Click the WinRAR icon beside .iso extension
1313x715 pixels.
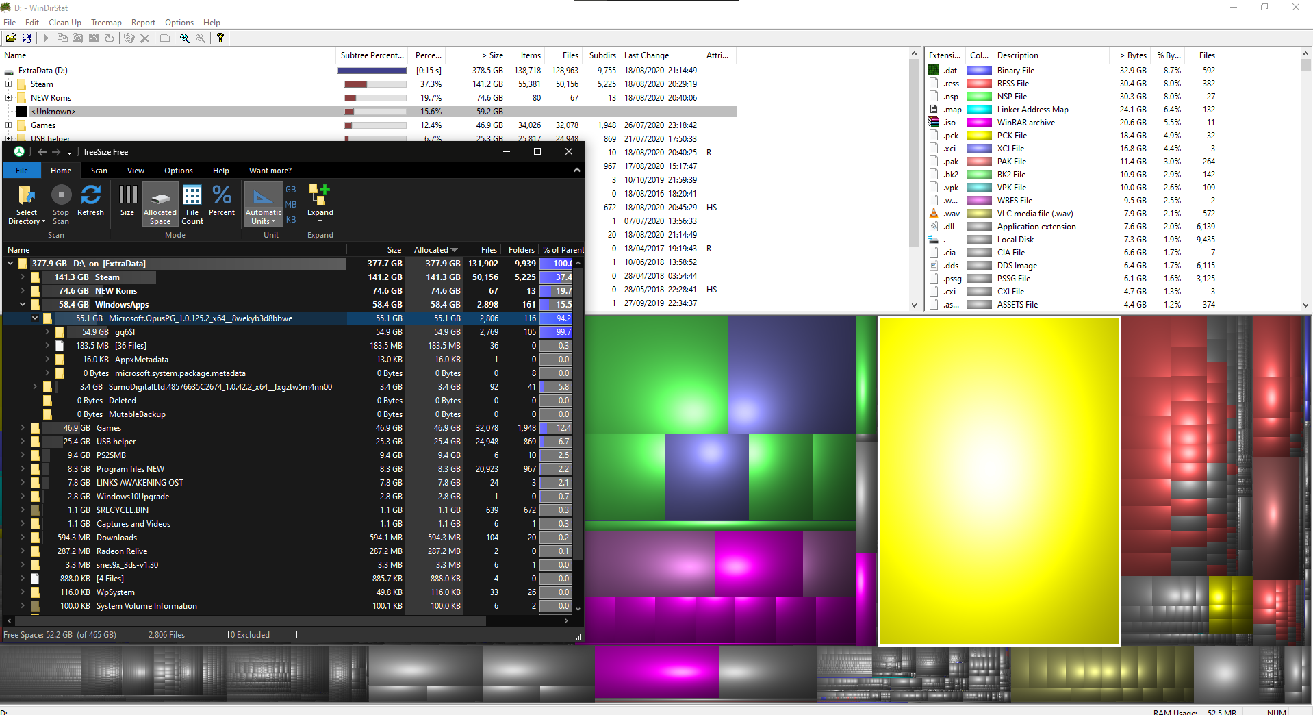[x=934, y=123]
